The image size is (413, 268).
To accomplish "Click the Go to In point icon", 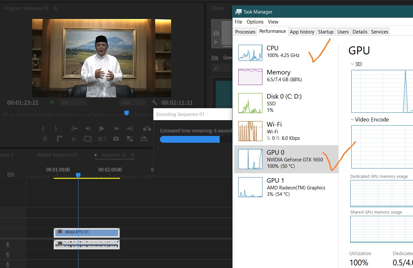I will [x=74, y=129].
